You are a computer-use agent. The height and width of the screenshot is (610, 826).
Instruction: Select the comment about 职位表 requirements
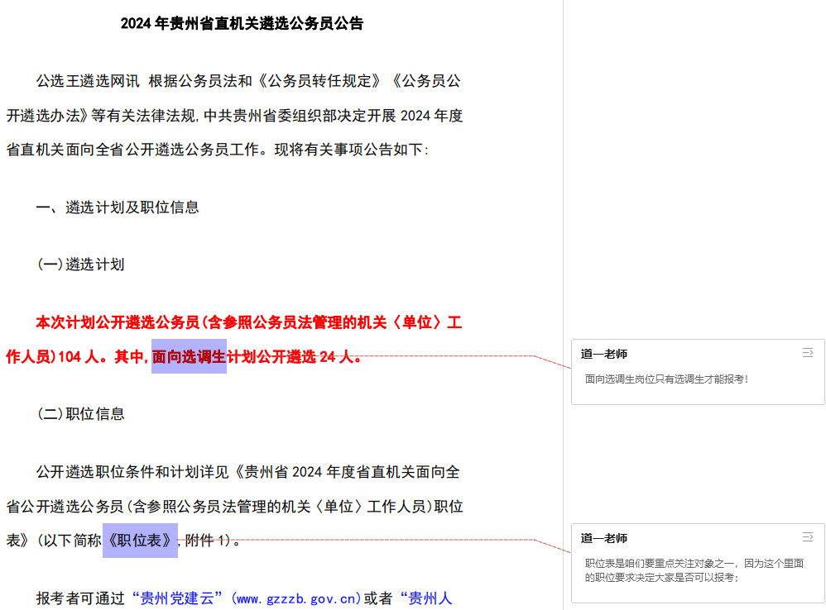tap(694, 570)
